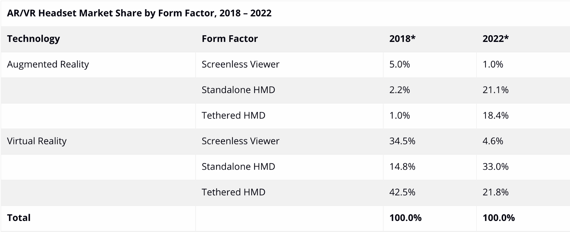Select the 2.2% cell
Viewport: 570px width, 232px height.
[399, 90]
